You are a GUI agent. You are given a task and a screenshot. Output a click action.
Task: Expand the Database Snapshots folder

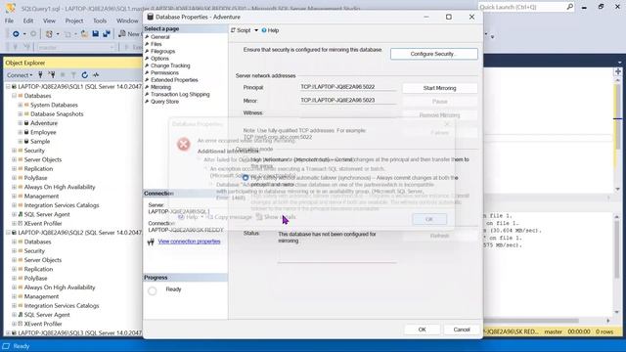(x=20, y=113)
